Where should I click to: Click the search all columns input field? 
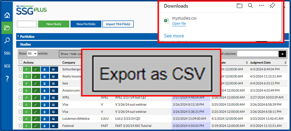[x=257, y=54]
